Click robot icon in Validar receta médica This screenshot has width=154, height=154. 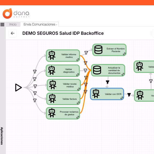click(53, 85)
